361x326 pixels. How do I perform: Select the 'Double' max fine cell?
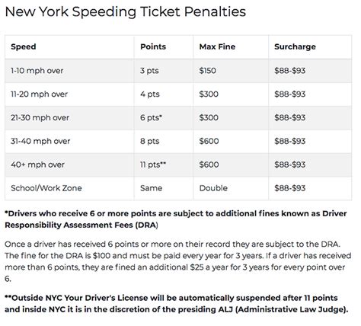pyautogui.click(x=213, y=188)
